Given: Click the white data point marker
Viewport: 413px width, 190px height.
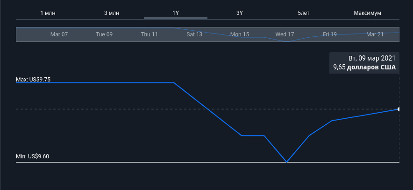Looking at the screenshot, I should [399, 109].
